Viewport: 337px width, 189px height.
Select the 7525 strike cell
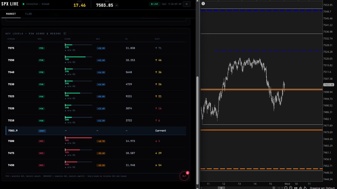(x=11, y=96)
